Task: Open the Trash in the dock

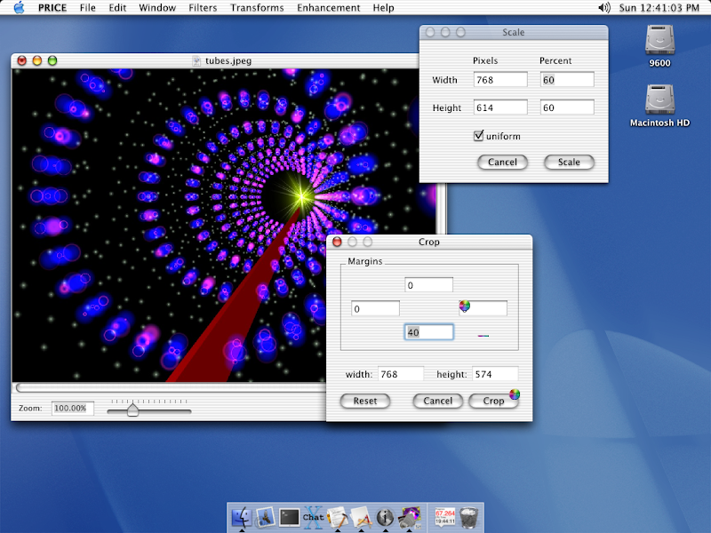Action: 468,517
